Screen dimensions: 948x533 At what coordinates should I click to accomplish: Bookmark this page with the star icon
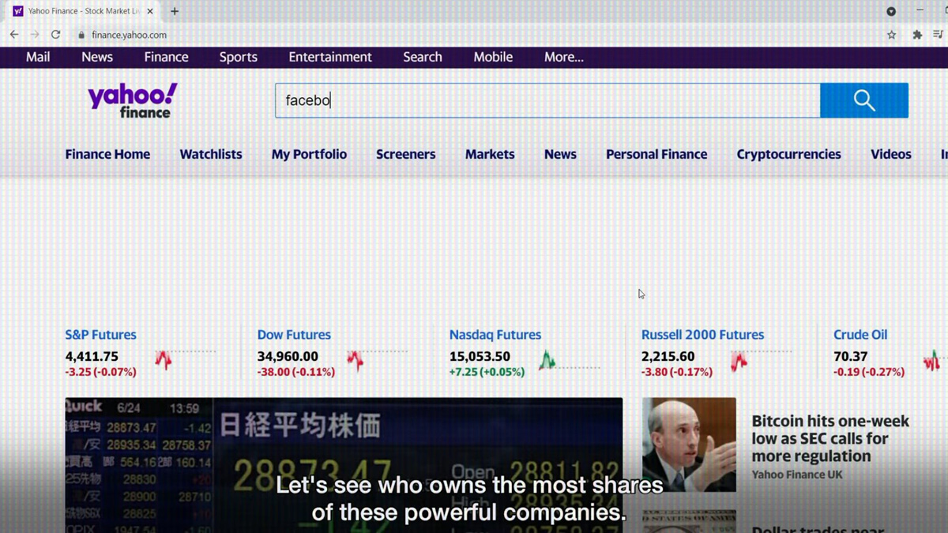point(891,35)
